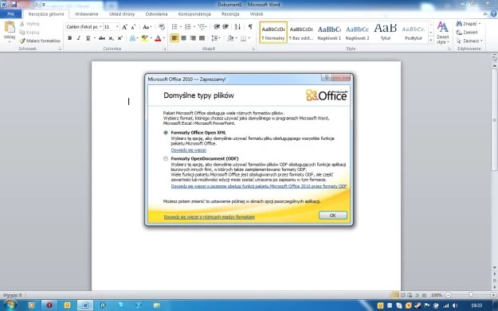Image resolution: width=498 pixels, height=311 pixels.
Task: Open the font name dropdown
Action: coord(100,27)
